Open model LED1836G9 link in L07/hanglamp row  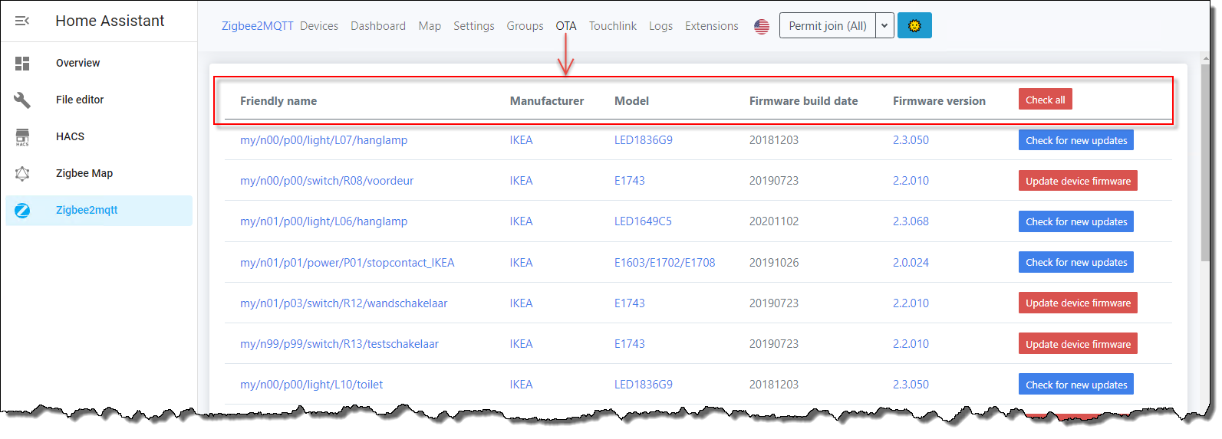pos(644,140)
